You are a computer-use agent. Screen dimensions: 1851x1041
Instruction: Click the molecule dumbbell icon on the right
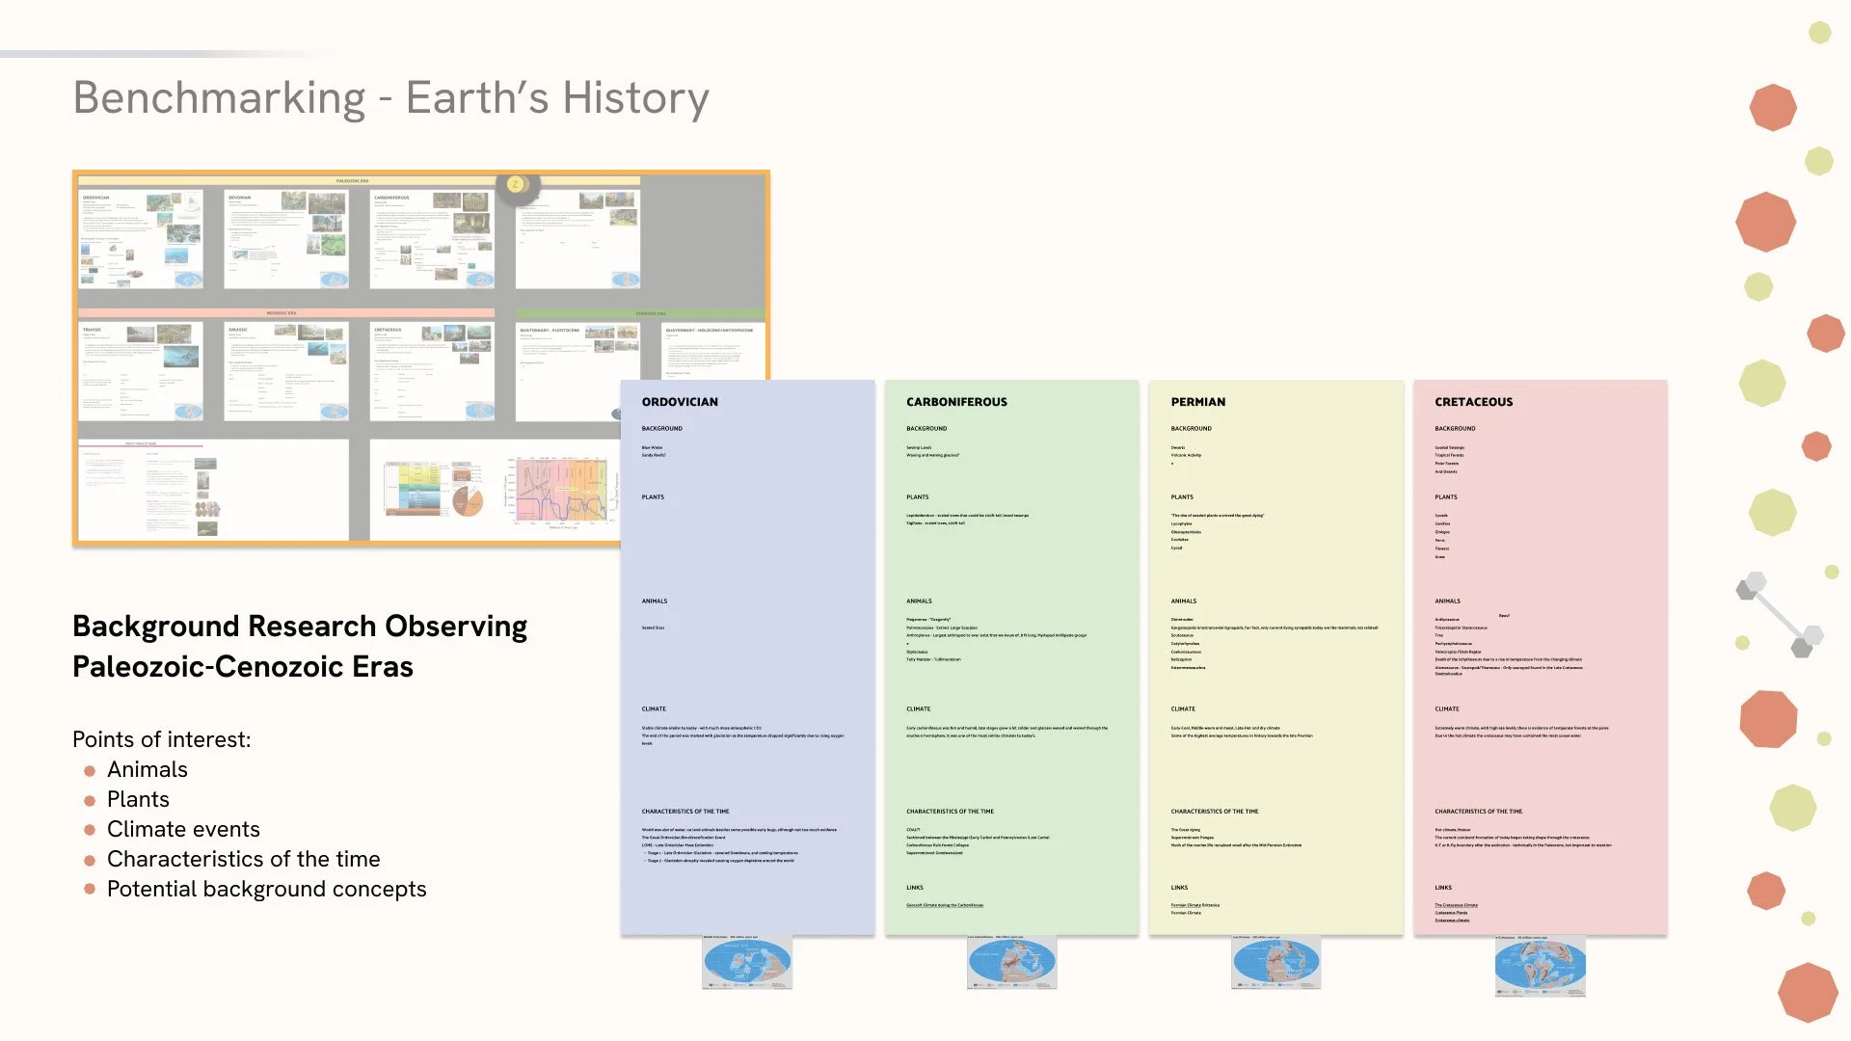pos(1780,614)
